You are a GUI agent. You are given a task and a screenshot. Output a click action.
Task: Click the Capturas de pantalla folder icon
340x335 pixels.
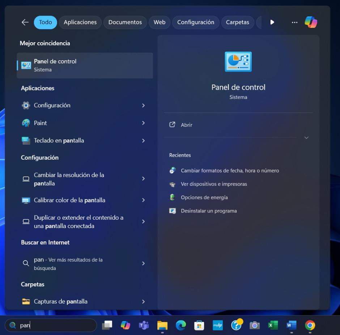[x=26, y=301]
